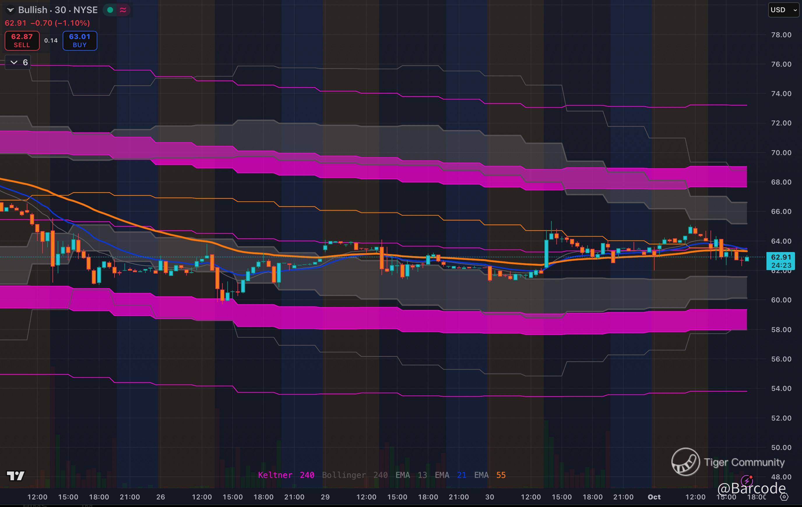Expand the collapsed indicators legend showing 6
The height and width of the screenshot is (507, 802).
pyautogui.click(x=18, y=62)
